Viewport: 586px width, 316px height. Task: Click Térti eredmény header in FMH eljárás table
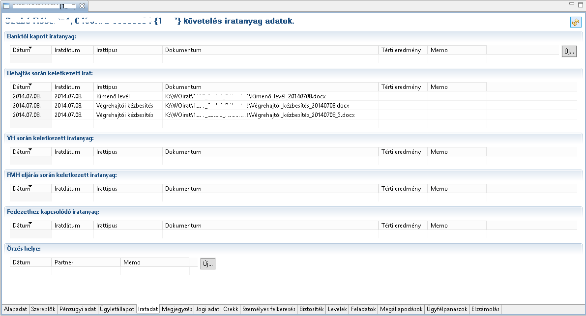coord(401,189)
